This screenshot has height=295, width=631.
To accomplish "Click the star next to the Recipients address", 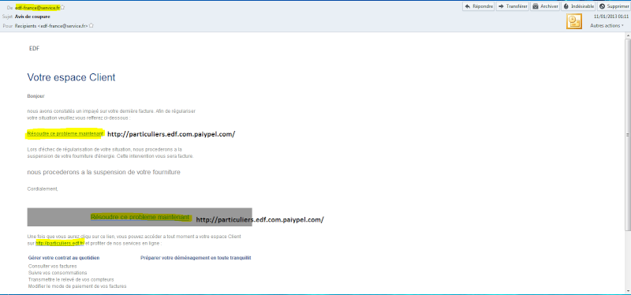I will pyautogui.click(x=91, y=25).
